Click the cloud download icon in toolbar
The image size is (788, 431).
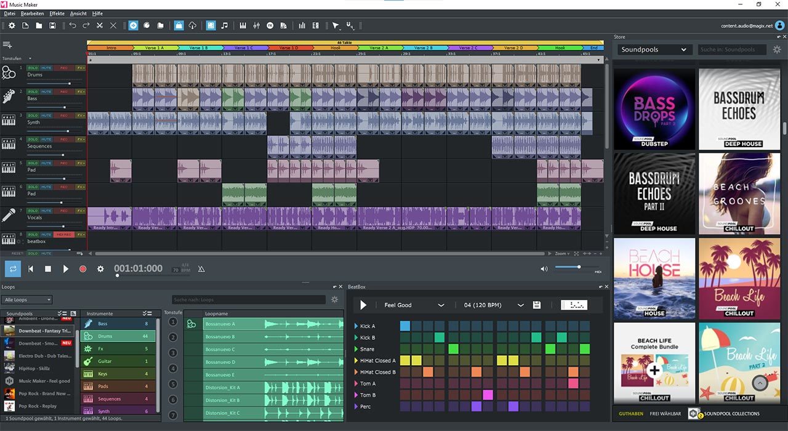coord(193,26)
